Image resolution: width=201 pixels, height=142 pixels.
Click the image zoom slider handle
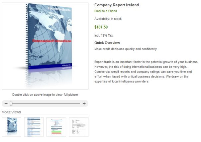[11, 103]
